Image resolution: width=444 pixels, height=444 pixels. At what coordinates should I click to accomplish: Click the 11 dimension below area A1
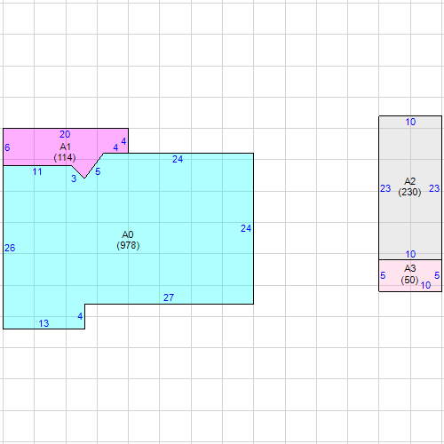[x=37, y=171]
